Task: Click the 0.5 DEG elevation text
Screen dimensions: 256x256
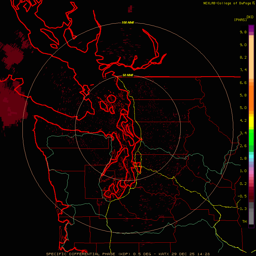Action: (142, 254)
